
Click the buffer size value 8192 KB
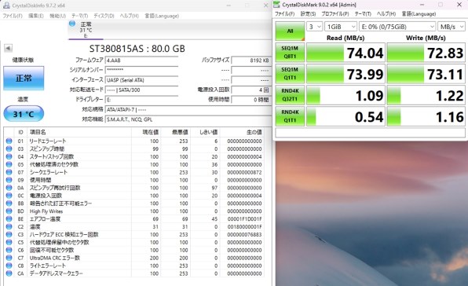coord(250,60)
